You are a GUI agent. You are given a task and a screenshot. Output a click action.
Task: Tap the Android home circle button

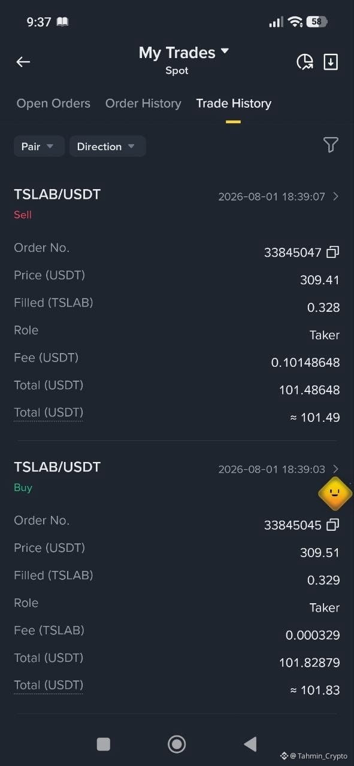(x=177, y=744)
